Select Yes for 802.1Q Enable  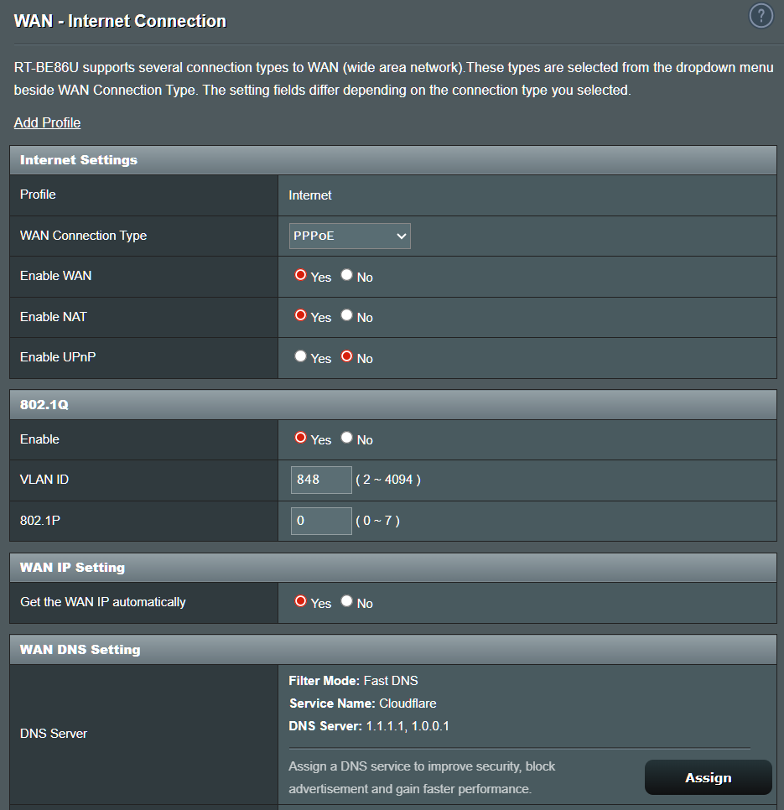click(300, 439)
